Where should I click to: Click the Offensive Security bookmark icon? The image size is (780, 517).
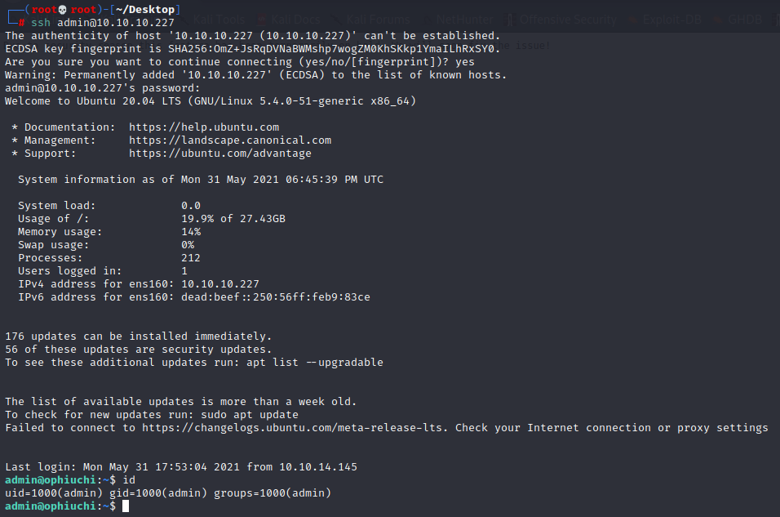(511, 20)
